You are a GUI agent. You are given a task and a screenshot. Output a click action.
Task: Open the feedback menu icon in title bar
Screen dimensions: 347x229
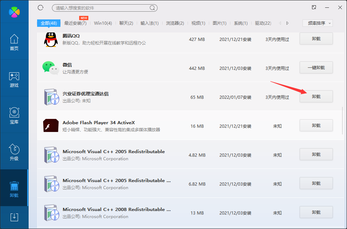tap(314, 7)
